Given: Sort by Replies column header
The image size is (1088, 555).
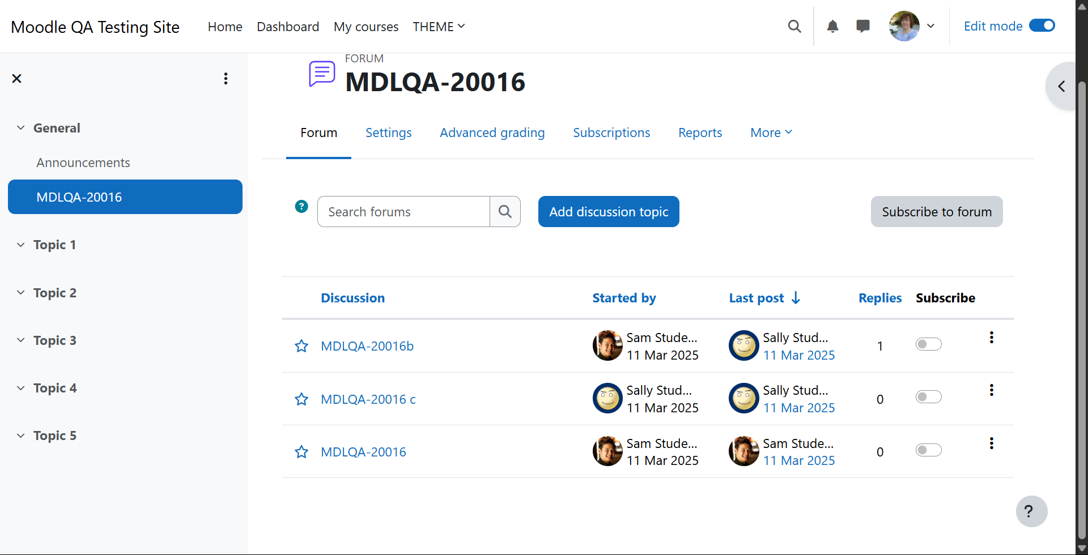Looking at the screenshot, I should tap(880, 298).
